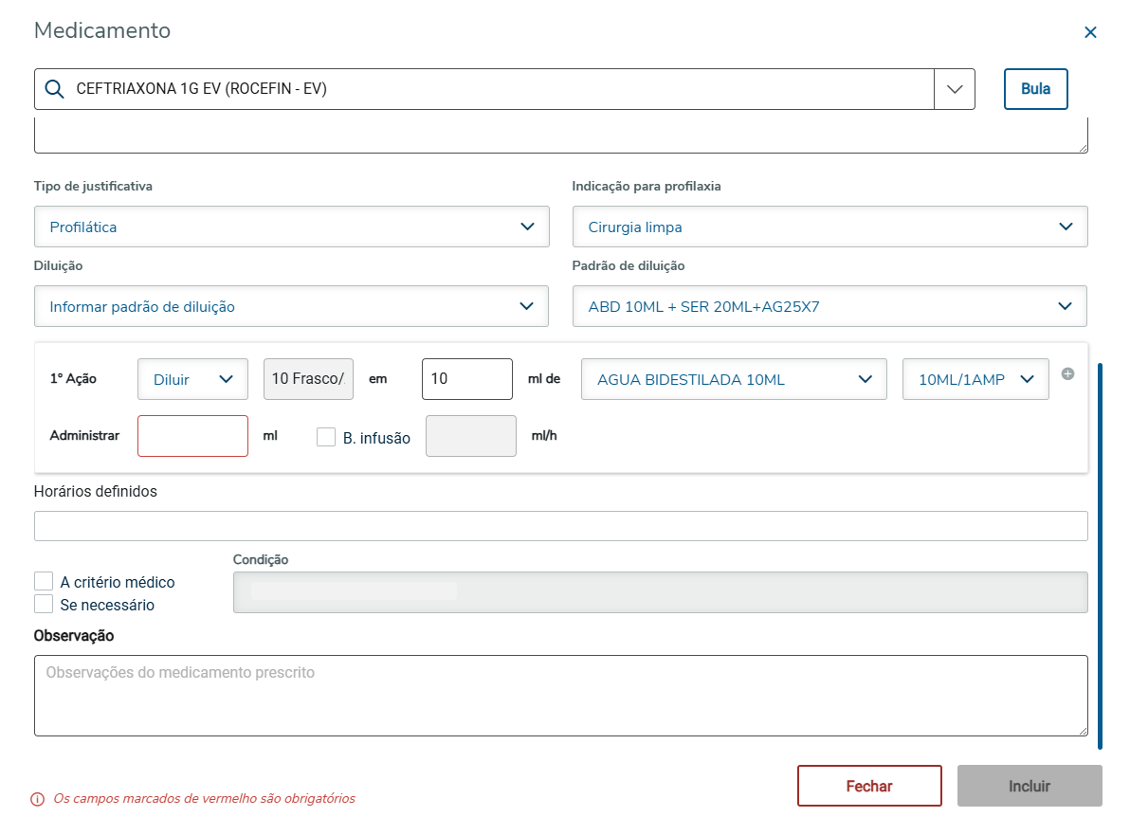The image size is (1130, 817).
Task: Open Tipo de justificativa dropdown
Action: [x=291, y=227]
